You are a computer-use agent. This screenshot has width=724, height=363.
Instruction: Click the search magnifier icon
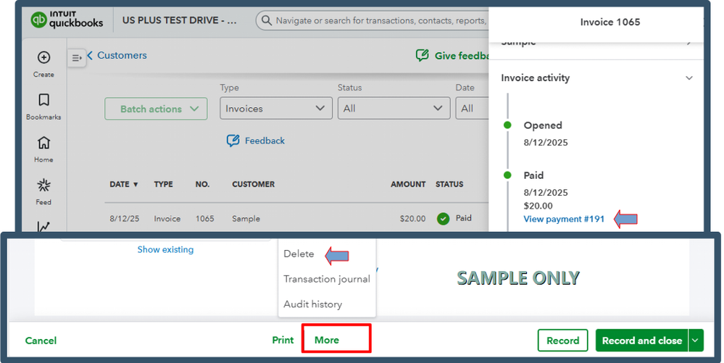pos(267,20)
